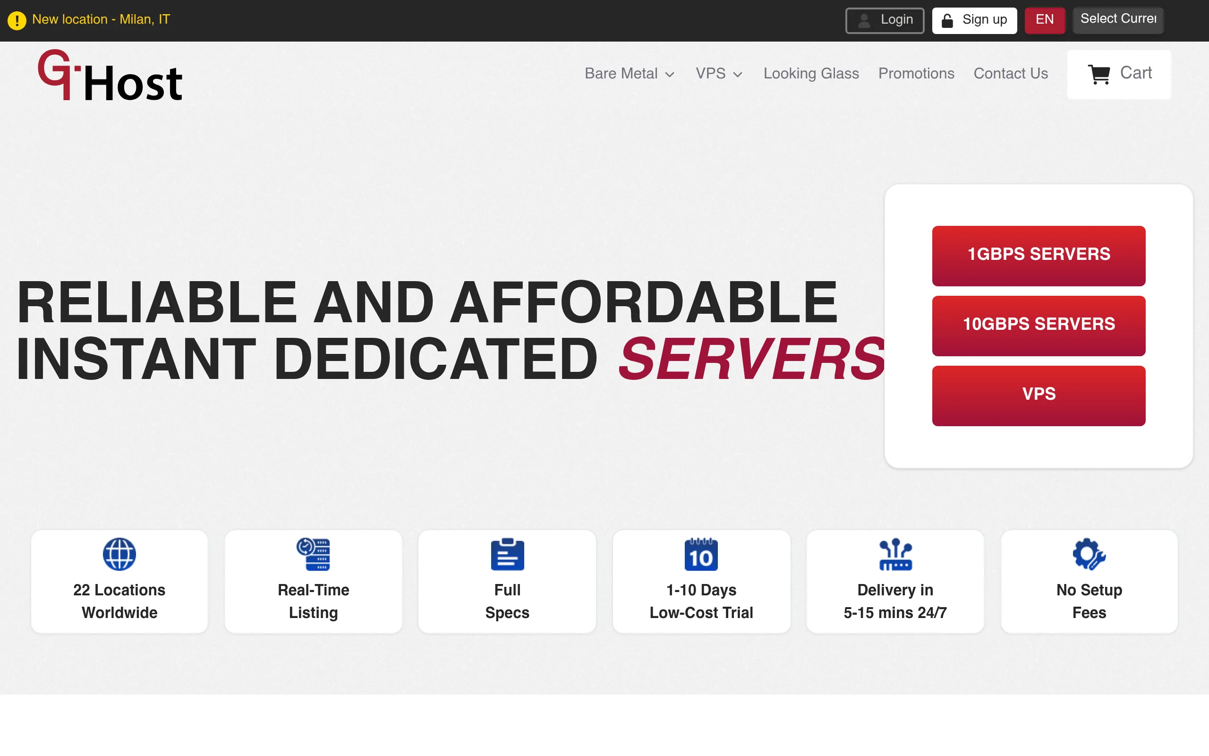Click the SERVERS headline word
This screenshot has height=756, width=1209.
(x=752, y=359)
